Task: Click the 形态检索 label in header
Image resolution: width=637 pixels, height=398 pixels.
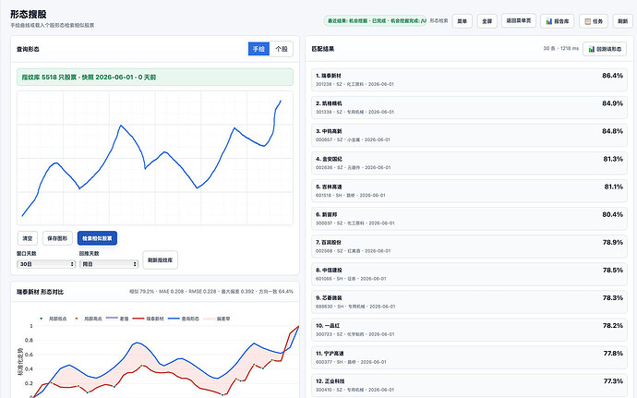Action: pos(439,20)
